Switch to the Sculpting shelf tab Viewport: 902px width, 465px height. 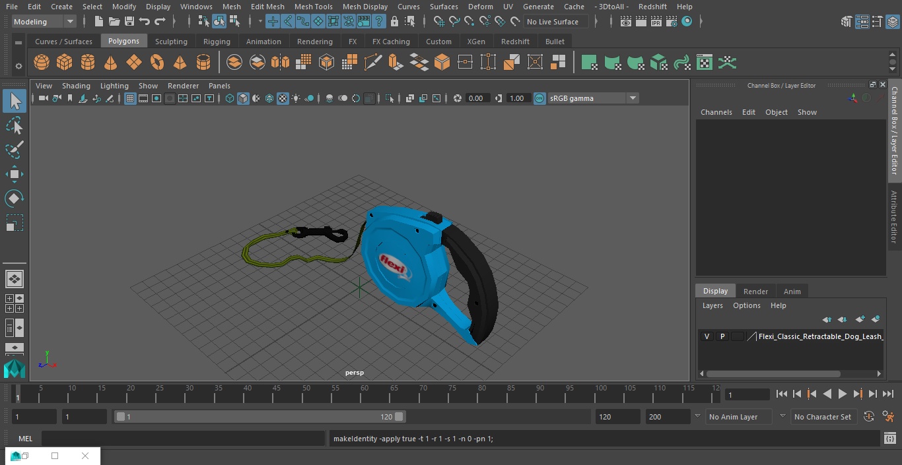[x=171, y=42]
